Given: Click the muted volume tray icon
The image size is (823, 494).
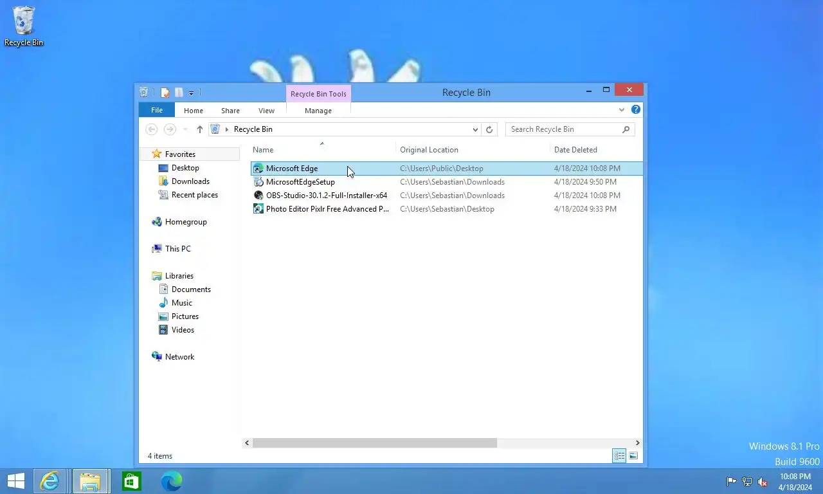Looking at the screenshot, I should click(x=763, y=482).
